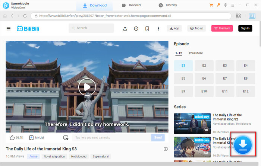This screenshot has height=166, width=261.
Task: Click the blue download queue icon in address bar
Action: [x=252, y=16]
